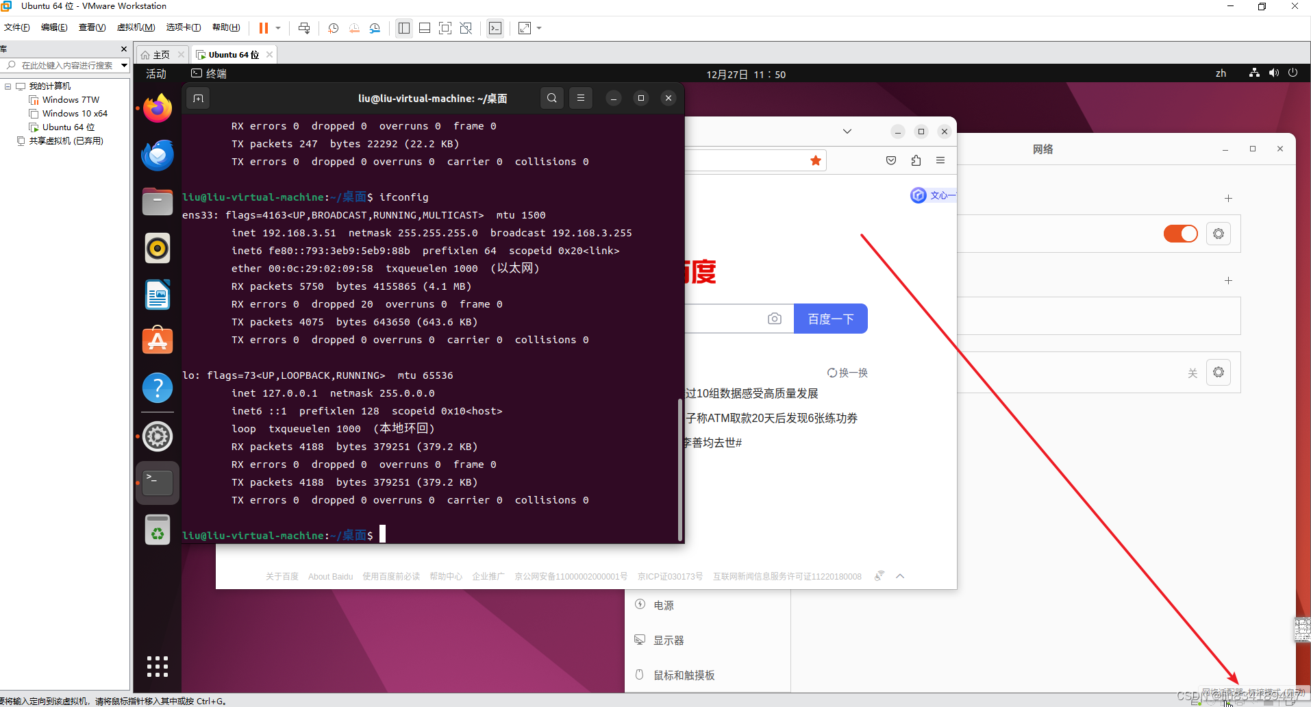Viewport: 1311px width, 707px height.
Task: Open Rhythmbox from the dock
Action: click(x=158, y=248)
